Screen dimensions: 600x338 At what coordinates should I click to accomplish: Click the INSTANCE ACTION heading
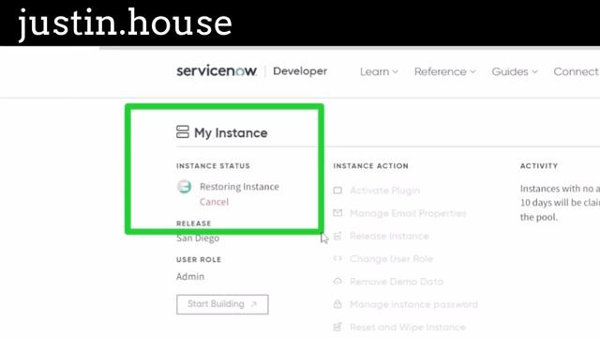371,166
